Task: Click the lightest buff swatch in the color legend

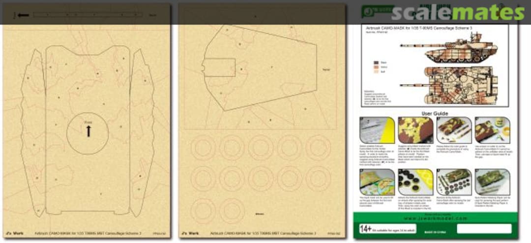Action: point(376,72)
